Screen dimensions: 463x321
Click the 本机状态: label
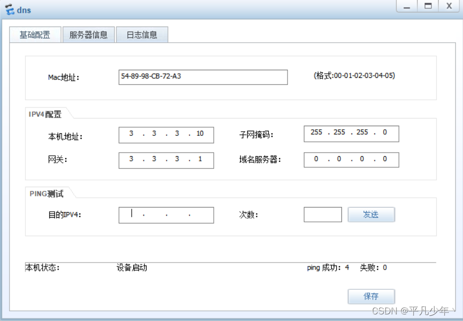[x=43, y=268]
